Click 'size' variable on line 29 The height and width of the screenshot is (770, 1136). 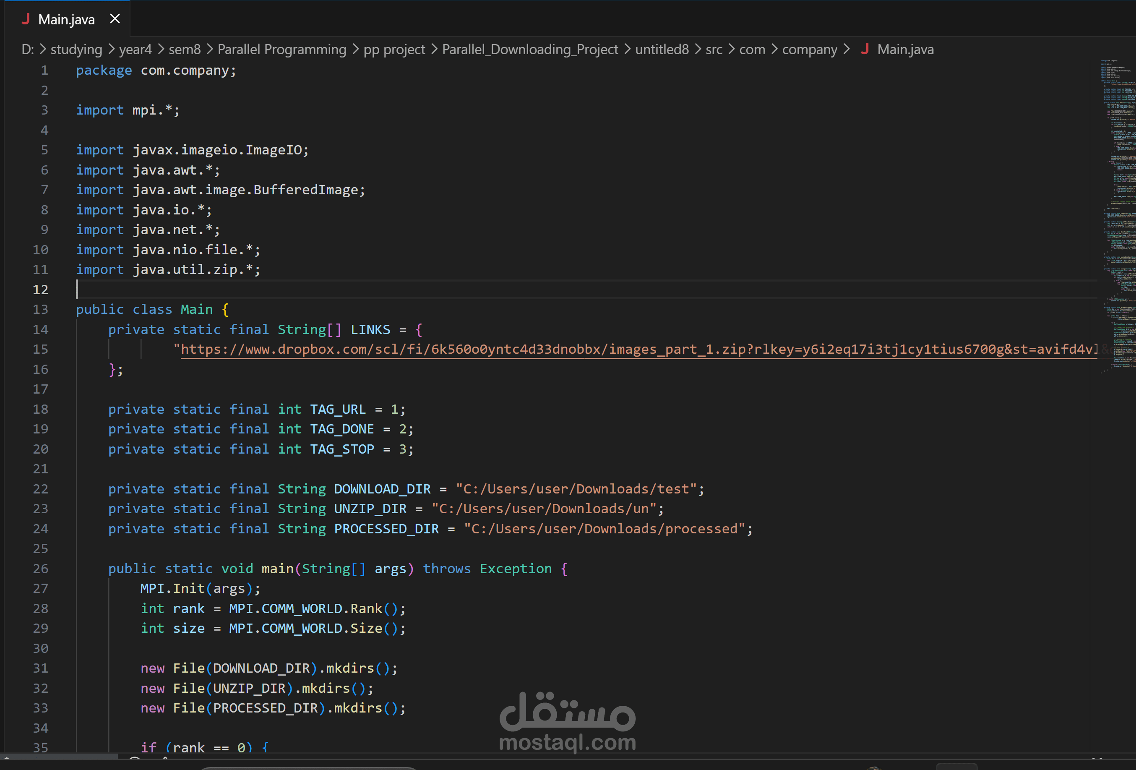189,629
